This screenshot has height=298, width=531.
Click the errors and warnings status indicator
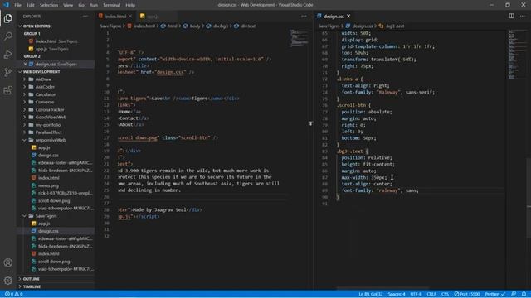click(14, 294)
